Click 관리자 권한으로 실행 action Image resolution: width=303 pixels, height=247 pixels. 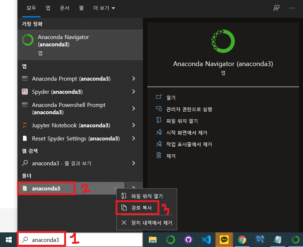click(x=189, y=109)
